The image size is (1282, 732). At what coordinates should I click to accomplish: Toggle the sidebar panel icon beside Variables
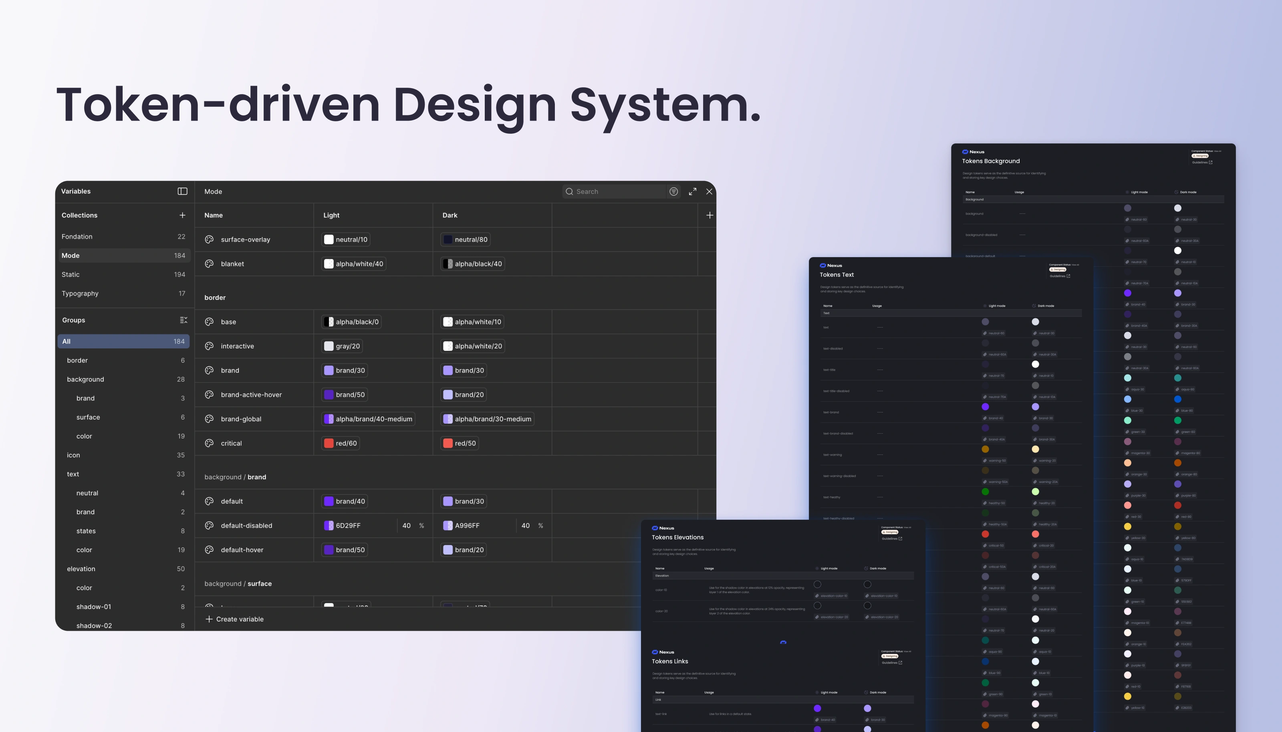[x=183, y=191]
